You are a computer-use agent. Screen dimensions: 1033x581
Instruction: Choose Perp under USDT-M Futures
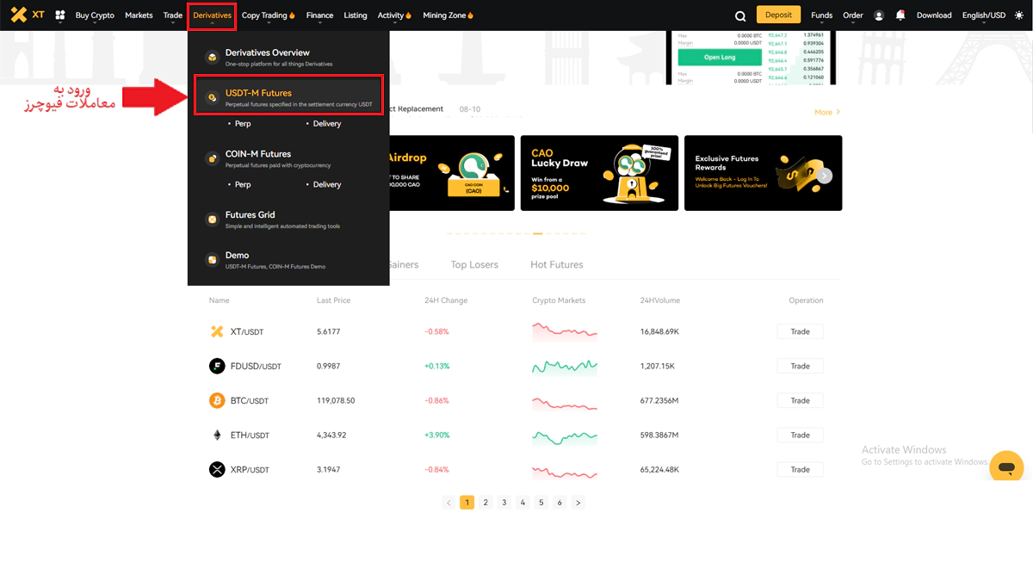click(x=243, y=124)
